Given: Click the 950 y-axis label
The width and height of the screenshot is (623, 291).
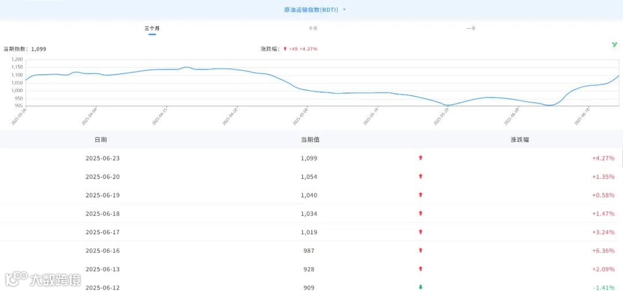Looking at the screenshot, I should 19,98.
